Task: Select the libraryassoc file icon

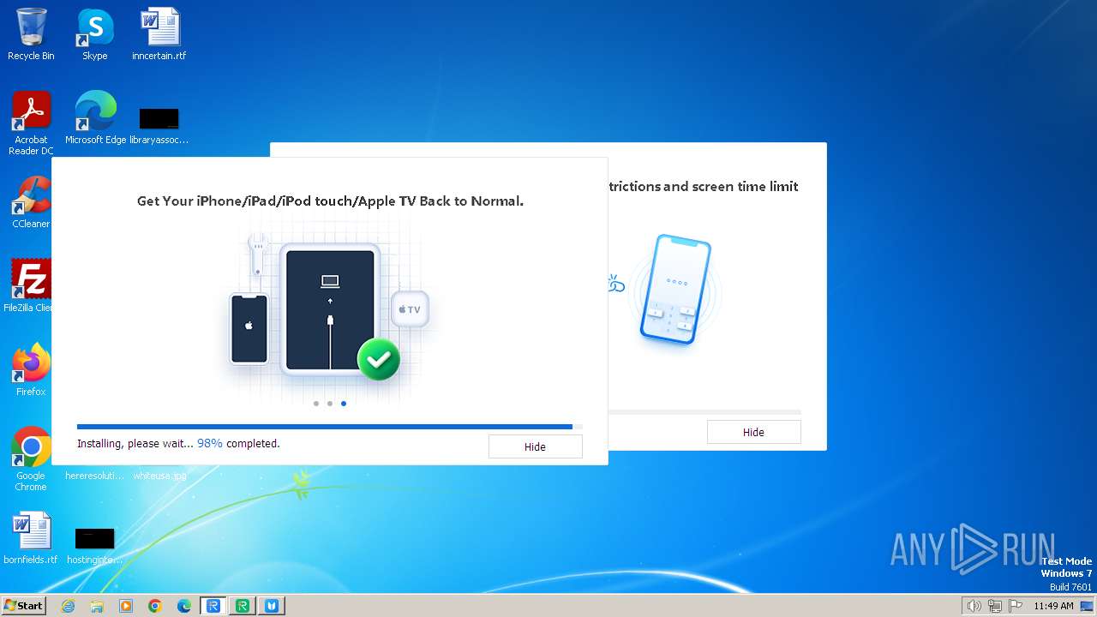Action: point(159,125)
